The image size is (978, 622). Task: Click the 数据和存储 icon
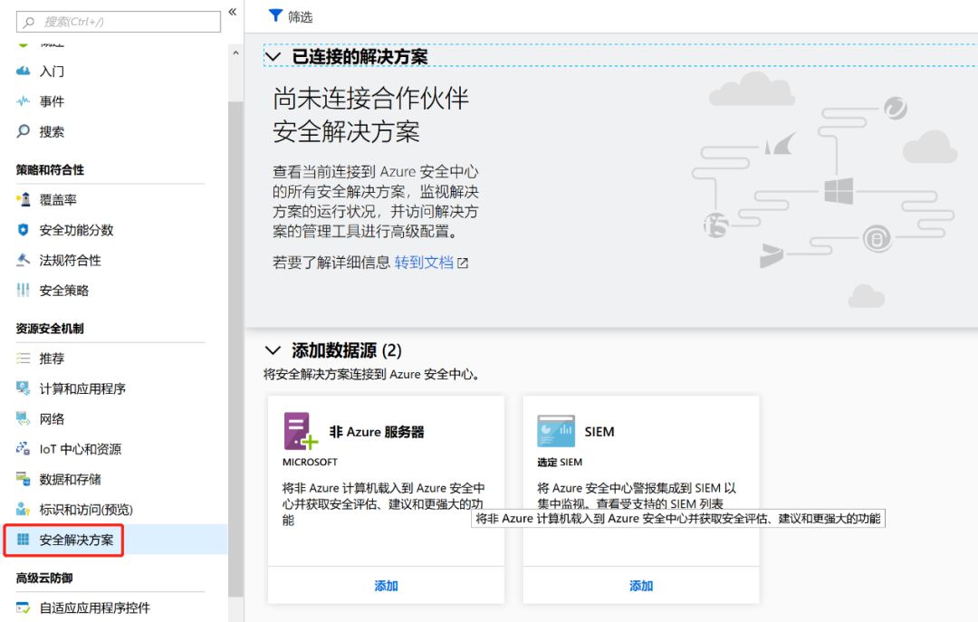click(24, 479)
